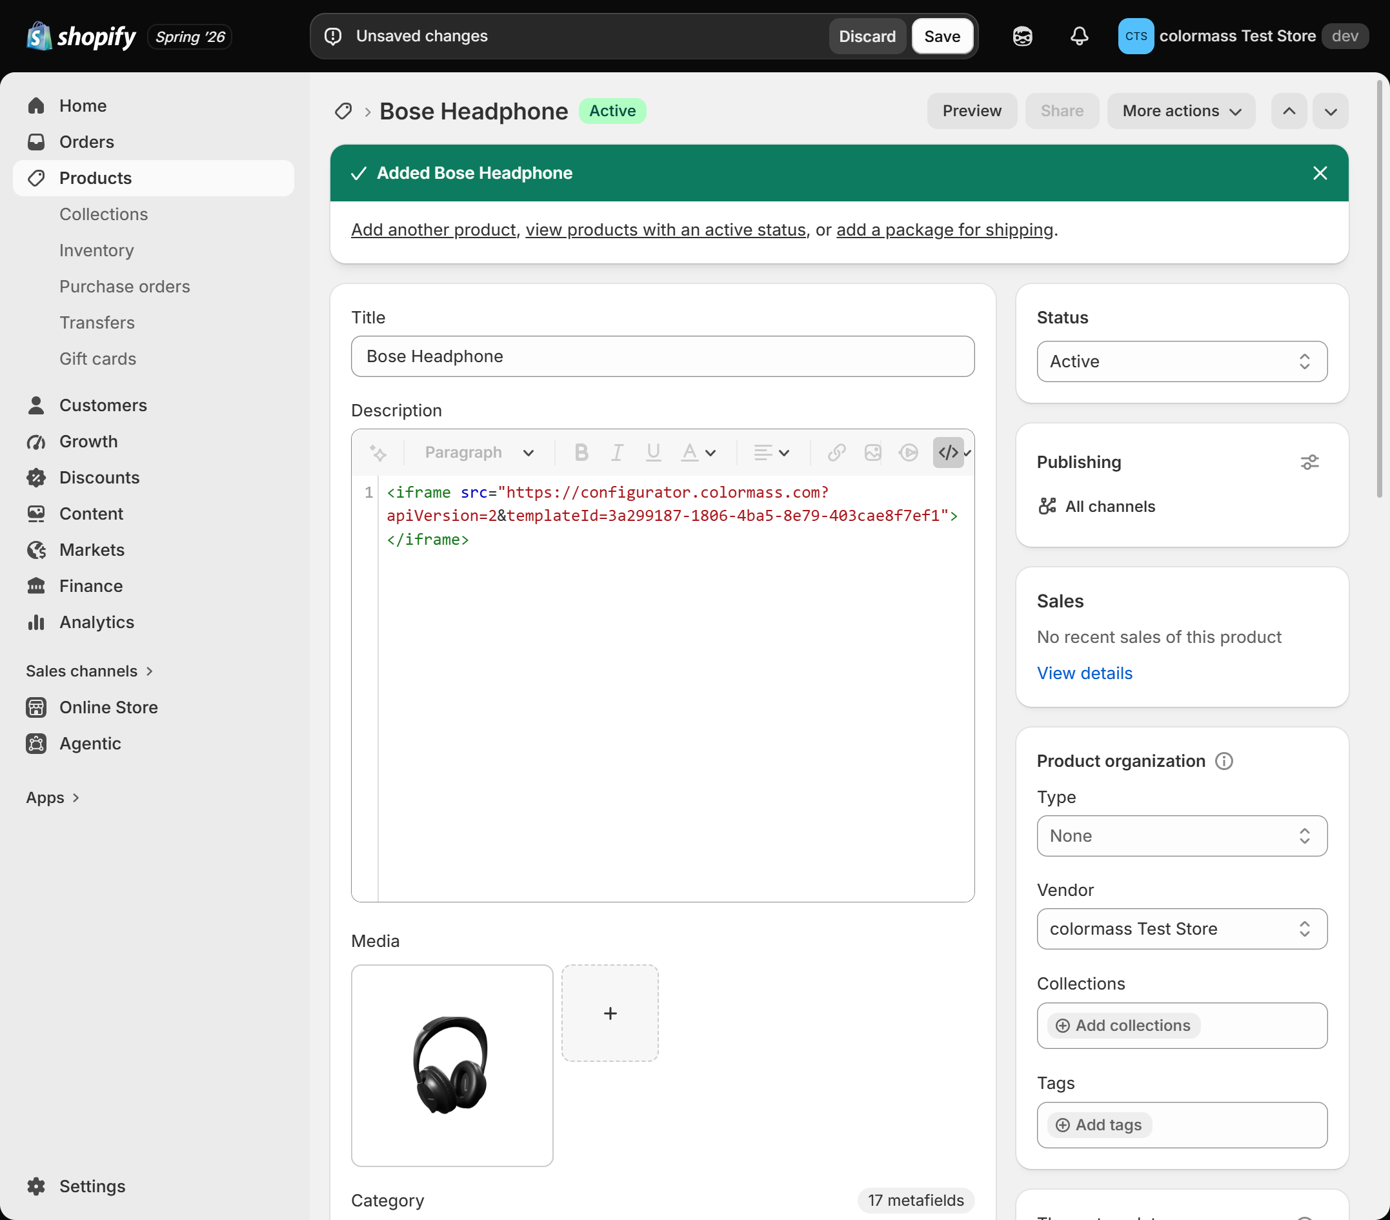
Task: Toggle italic formatting in description
Action: (x=617, y=452)
